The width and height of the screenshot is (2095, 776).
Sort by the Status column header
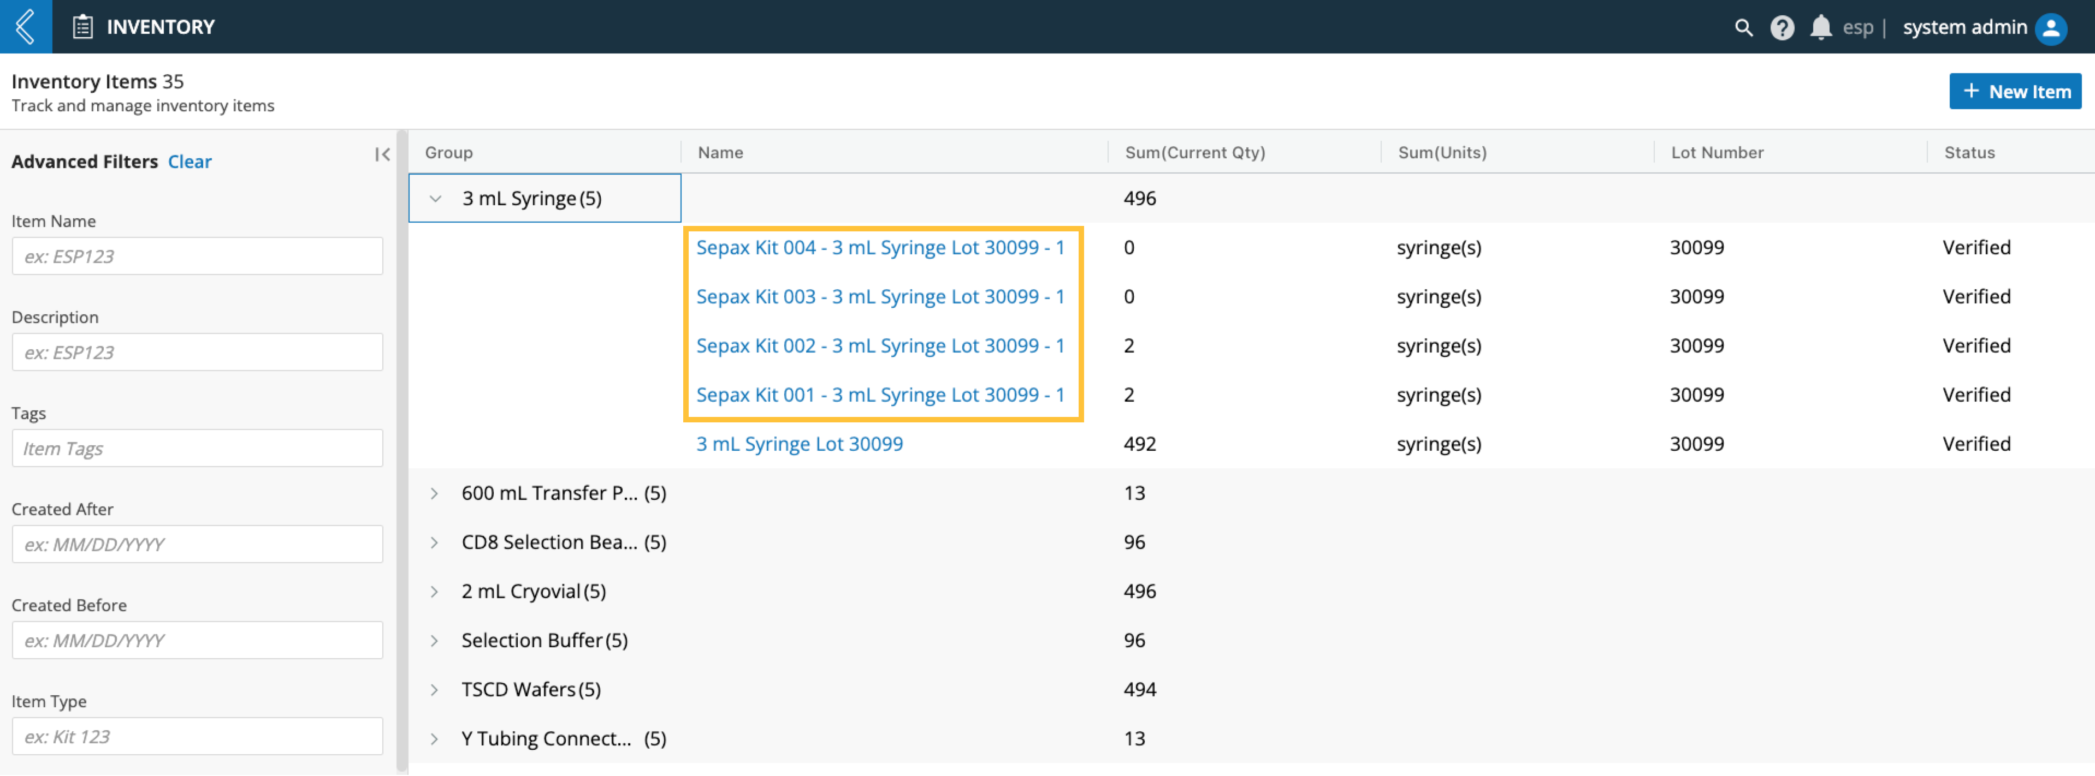[1969, 152]
